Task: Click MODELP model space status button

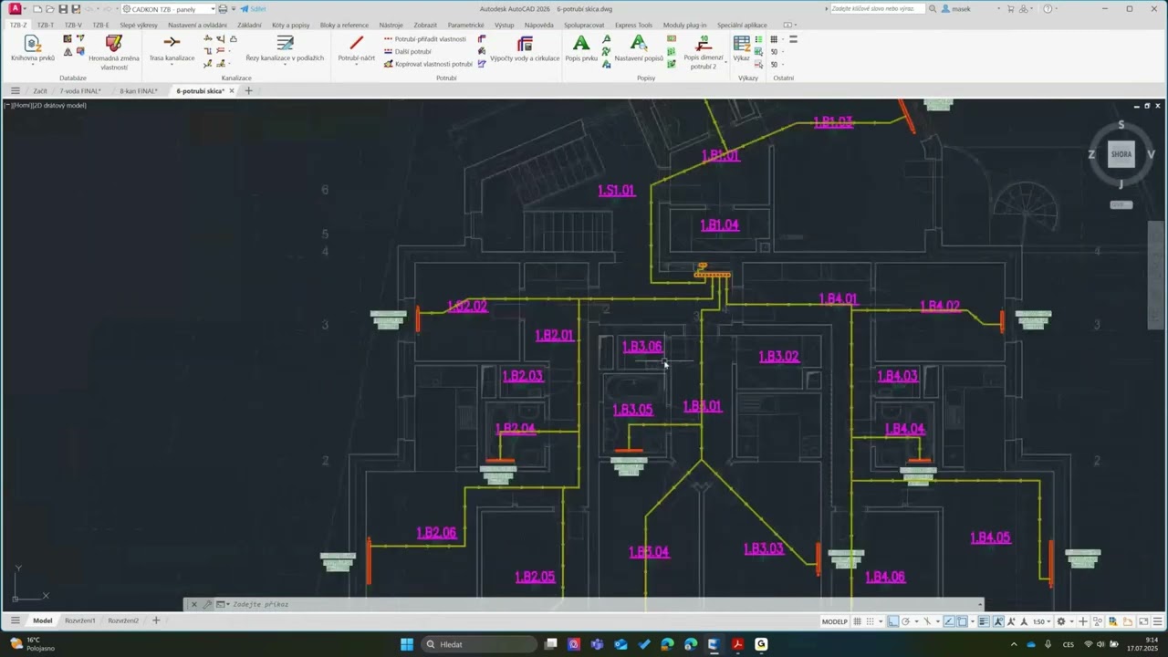Action: pos(835,621)
